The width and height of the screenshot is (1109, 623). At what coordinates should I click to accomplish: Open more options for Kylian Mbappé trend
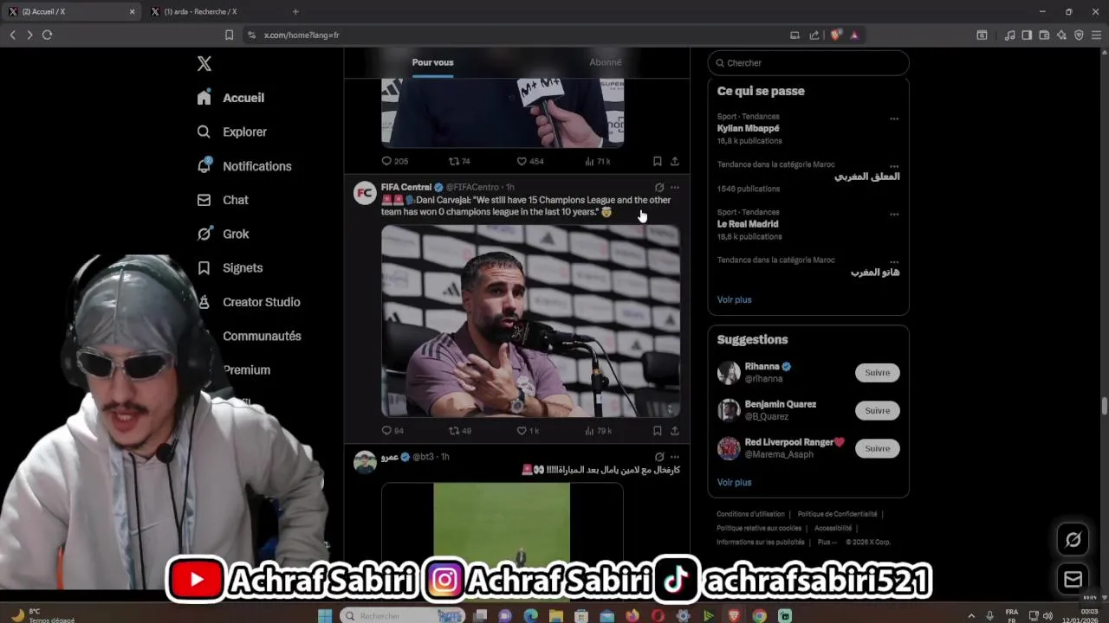pyautogui.click(x=894, y=119)
